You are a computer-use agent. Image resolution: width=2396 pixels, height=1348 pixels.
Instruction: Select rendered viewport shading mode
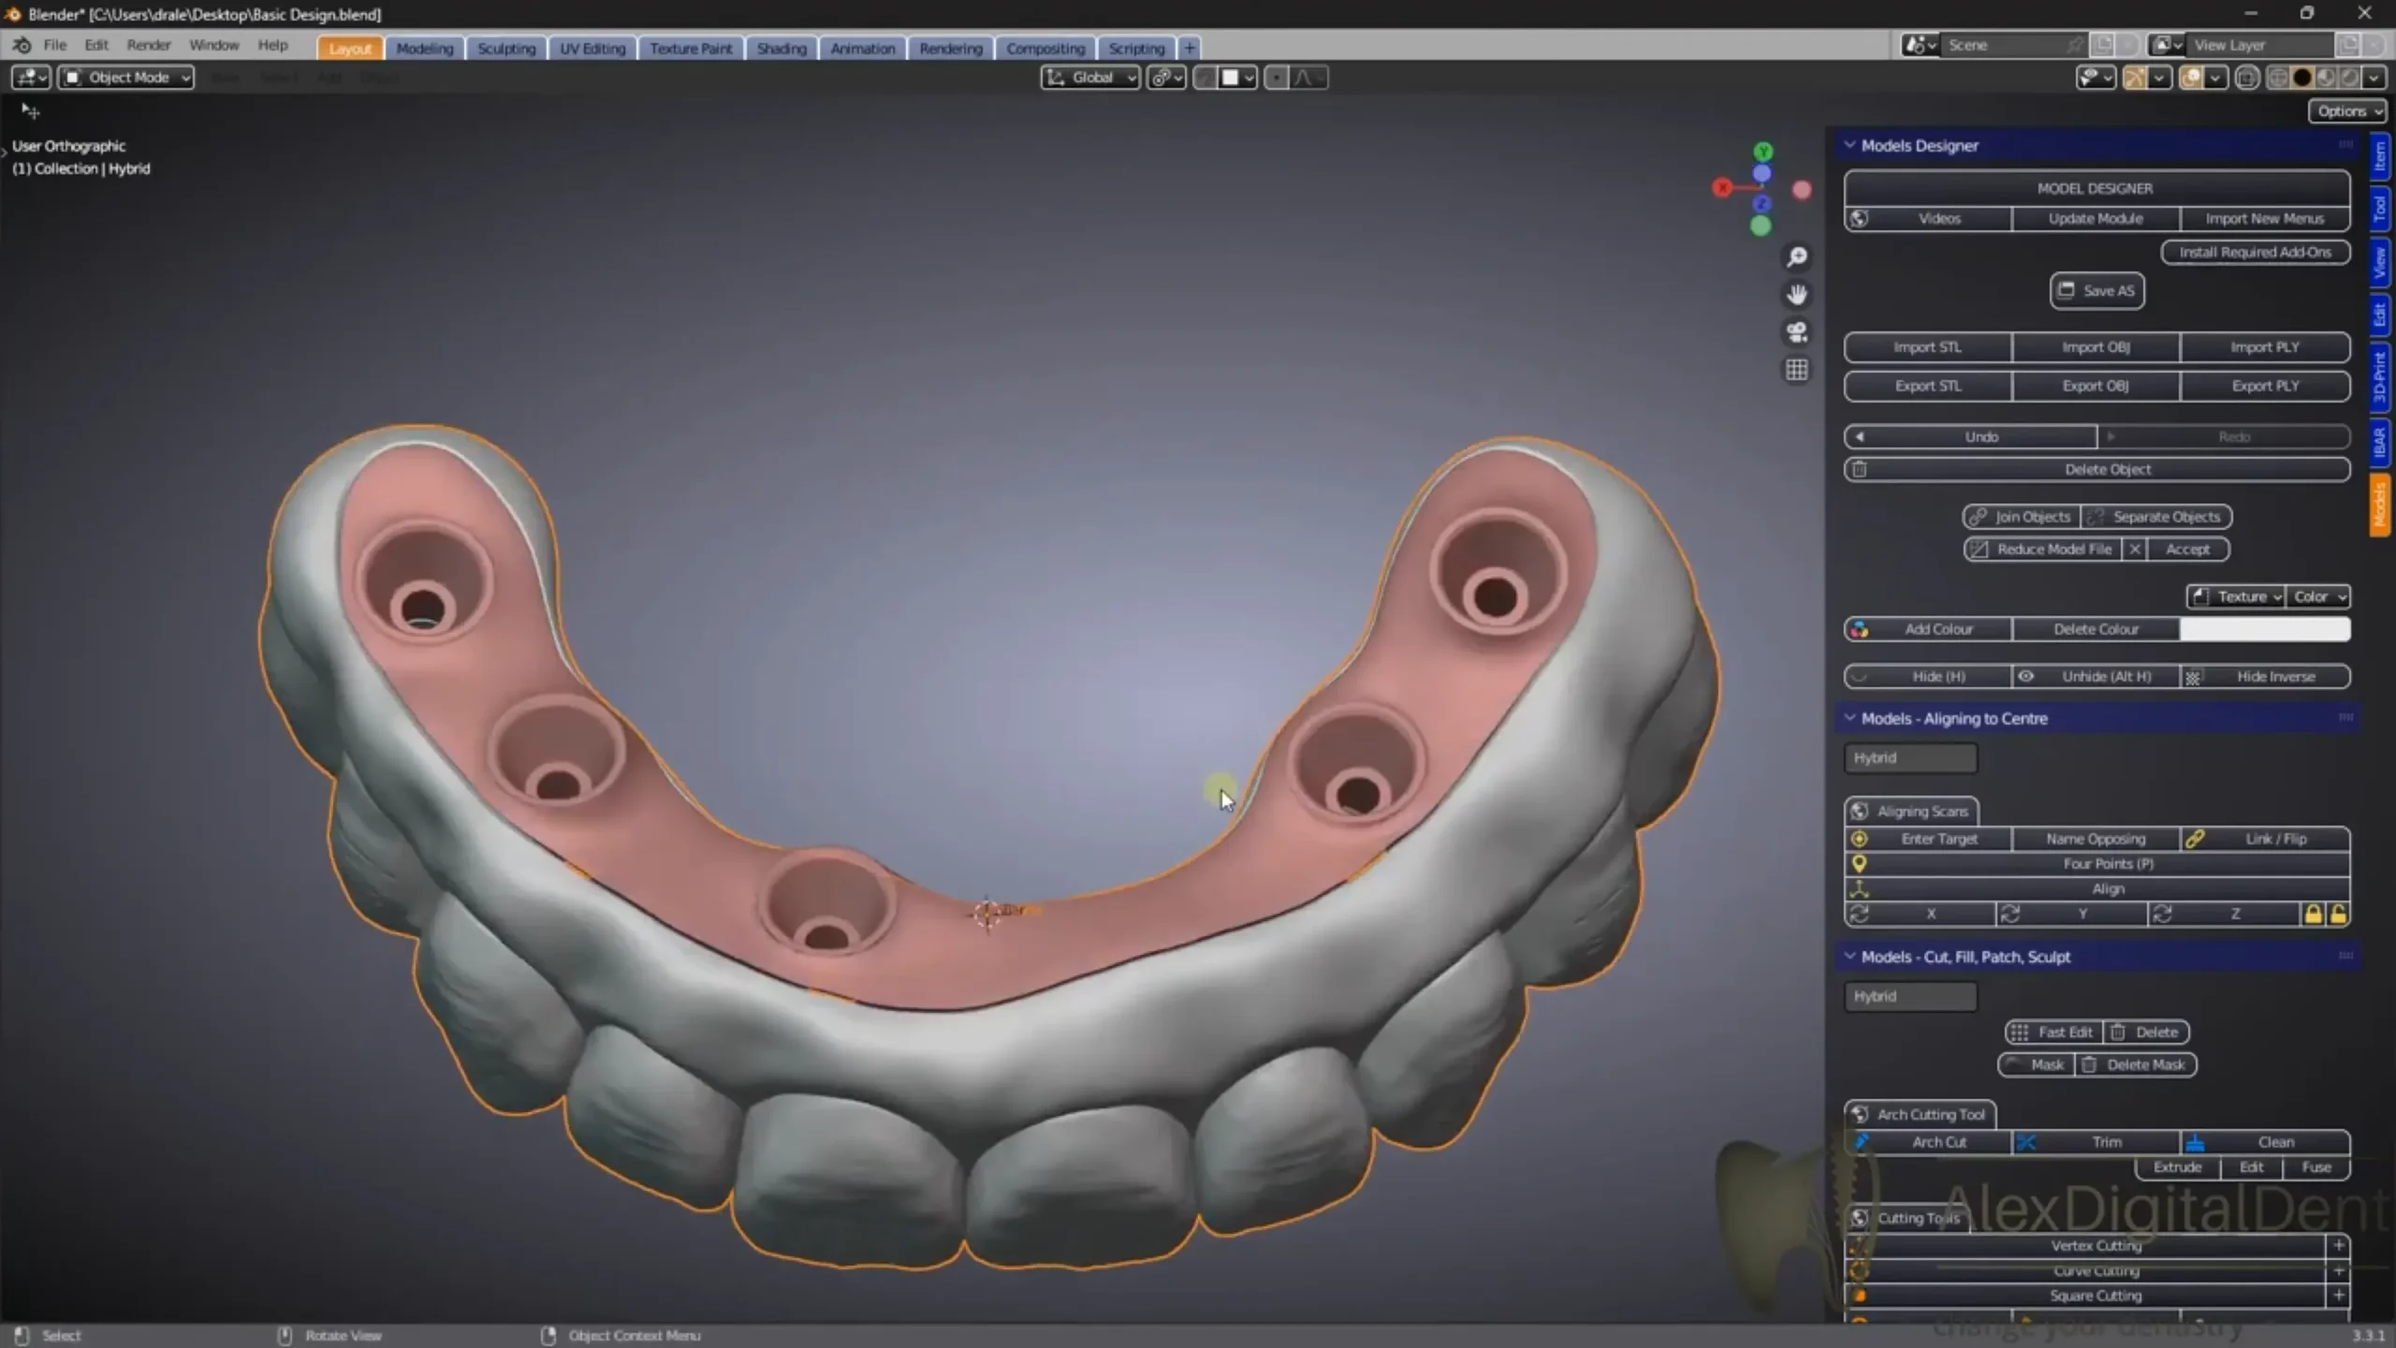[2349, 78]
